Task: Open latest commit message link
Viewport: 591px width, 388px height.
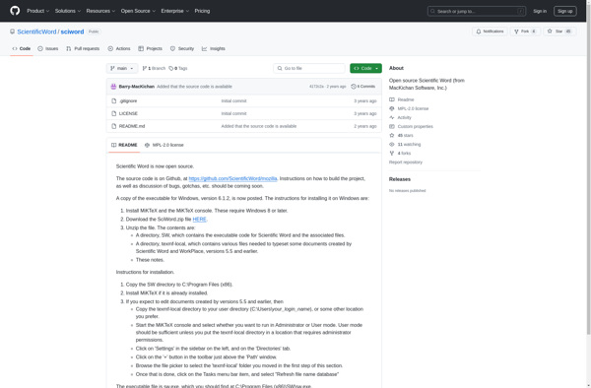Action: (x=194, y=87)
